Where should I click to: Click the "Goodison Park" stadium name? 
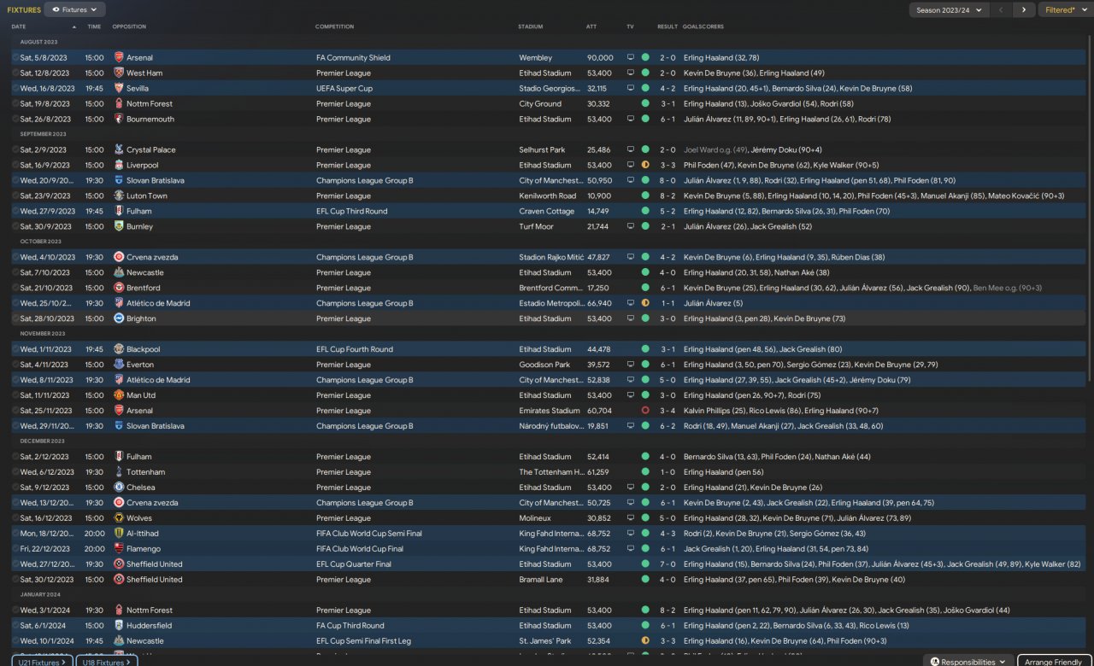543,365
